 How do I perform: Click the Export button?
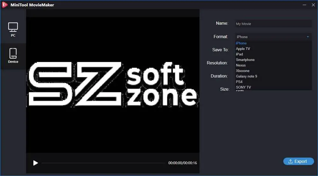pyautogui.click(x=298, y=161)
